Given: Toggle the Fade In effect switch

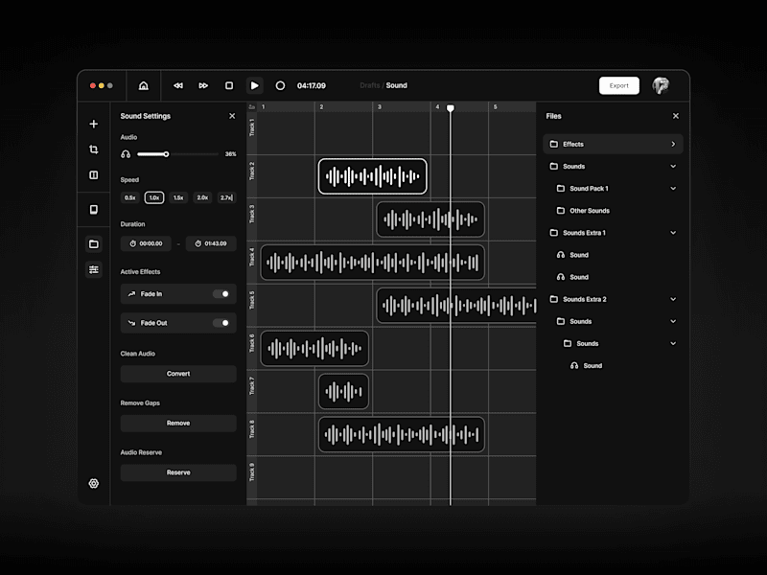Looking at the screenshot, I should click(221, 294).
